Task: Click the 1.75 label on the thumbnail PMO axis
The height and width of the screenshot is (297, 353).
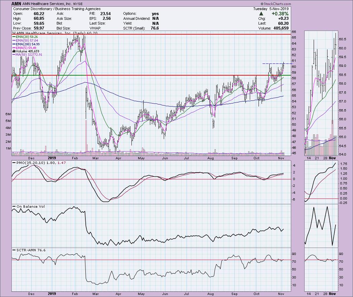Action: click(x=344, y=164)
